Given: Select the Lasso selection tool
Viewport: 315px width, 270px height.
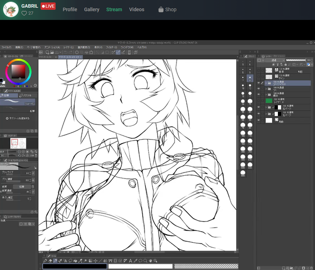Looking at the screenshot, I should (70, 261).
